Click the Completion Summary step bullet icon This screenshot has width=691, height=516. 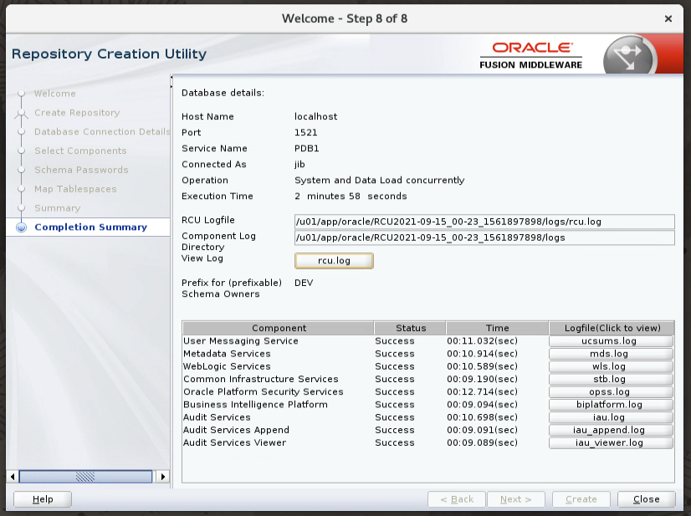(21, 227)
